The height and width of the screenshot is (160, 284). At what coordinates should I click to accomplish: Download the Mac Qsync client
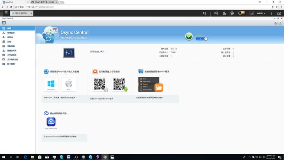(68, 84)
